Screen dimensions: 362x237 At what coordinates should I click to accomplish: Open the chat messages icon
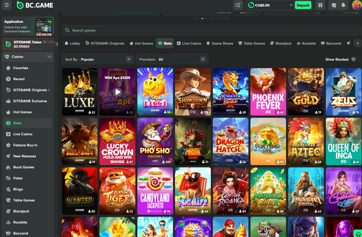point(333,5)
